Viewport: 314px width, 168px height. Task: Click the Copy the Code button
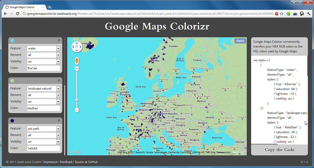tap(279, 150)
